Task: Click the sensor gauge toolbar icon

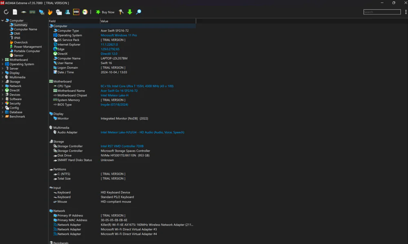Action: coord(85,12)
